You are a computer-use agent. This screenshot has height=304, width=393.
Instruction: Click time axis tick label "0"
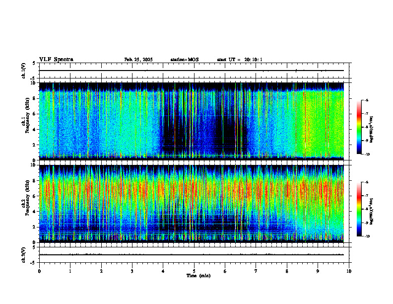point(39,271)
